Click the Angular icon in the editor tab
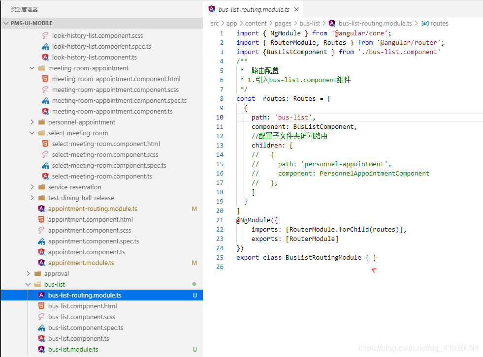483x357 pixels. click(x=212, y=9)
